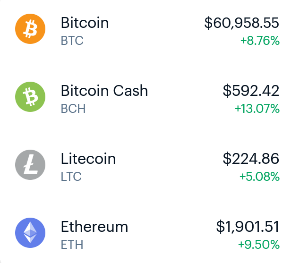The height and width of the screenshot is (263, 291).
Task: Open the Bitcoin asset name
Action: [85, 23]
